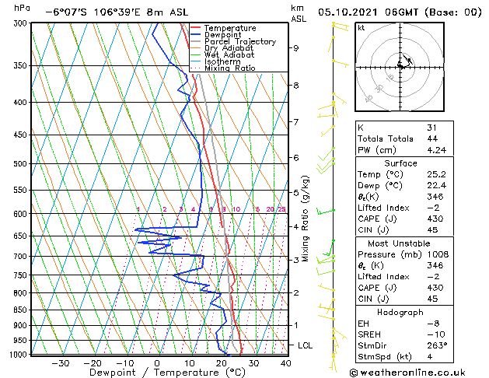
Task: Select the 'Temperature' legend label
Action: [x=230, y=28]
